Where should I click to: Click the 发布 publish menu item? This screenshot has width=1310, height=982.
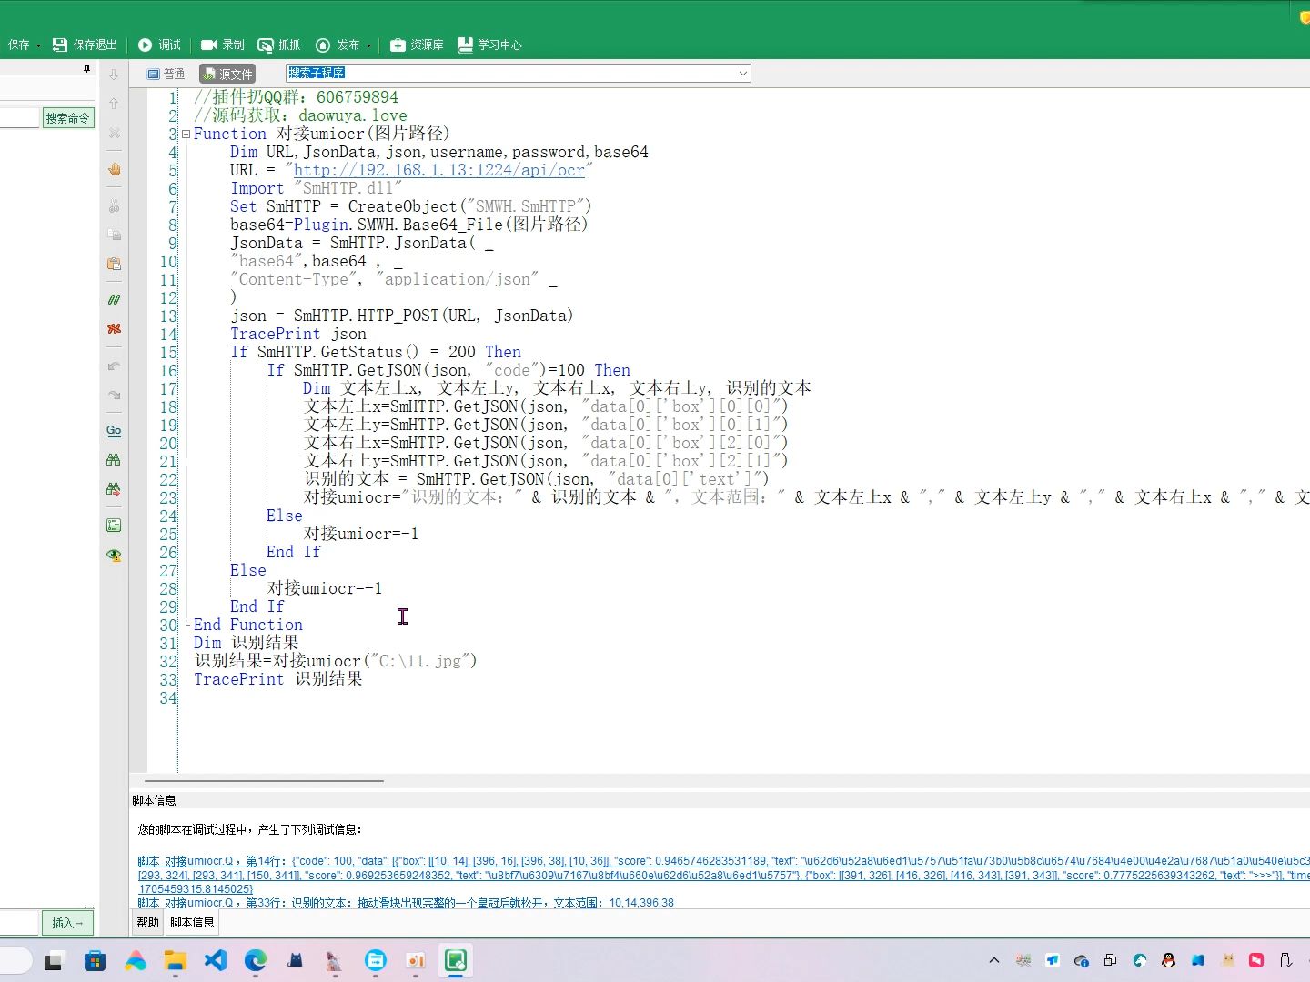pyautogui.click(x=339, y=45)
